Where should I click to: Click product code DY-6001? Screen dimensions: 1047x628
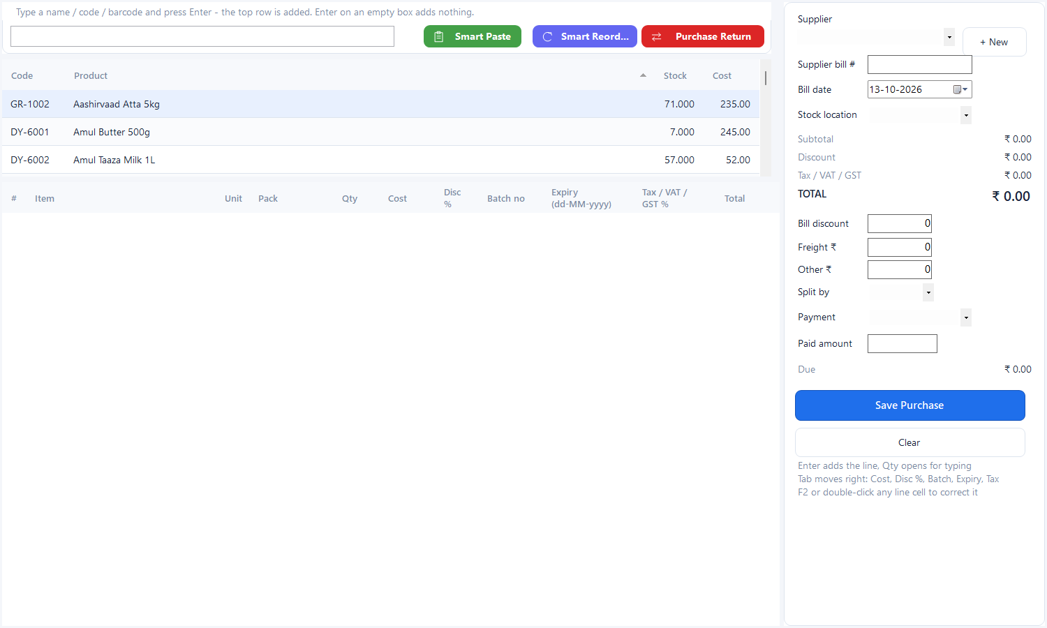pos(30,132)
